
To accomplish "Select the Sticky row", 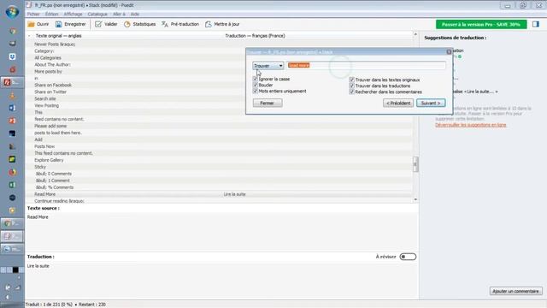I will [x=219, y=167].
